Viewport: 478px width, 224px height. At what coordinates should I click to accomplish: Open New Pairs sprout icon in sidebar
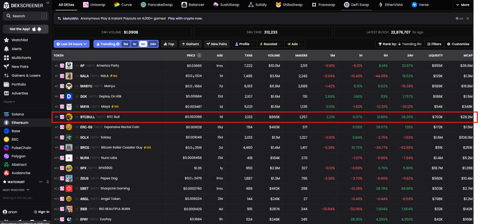6,67
